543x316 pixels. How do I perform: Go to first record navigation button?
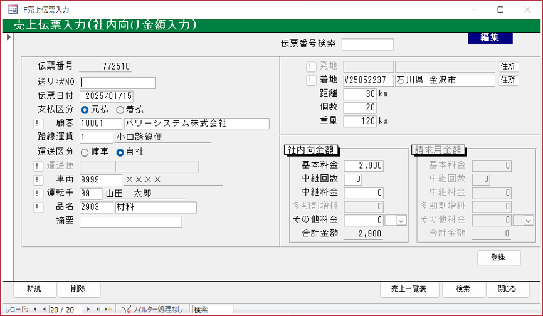tap(34, 310)
